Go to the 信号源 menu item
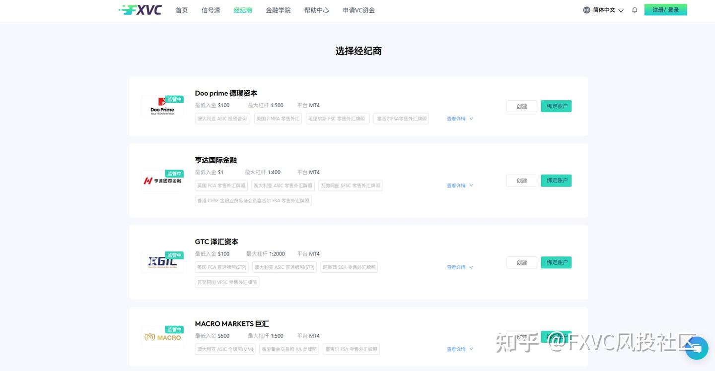 (x=211, y=10)
